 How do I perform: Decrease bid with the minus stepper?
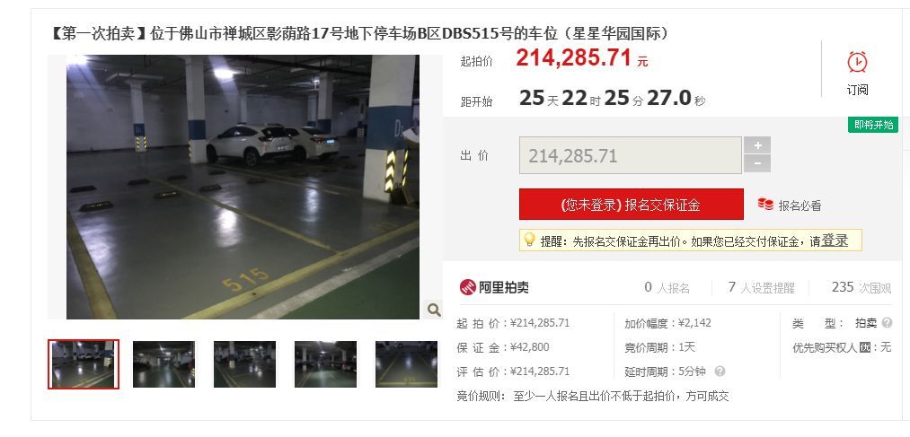pyautogui.click(x=757, y=163)
